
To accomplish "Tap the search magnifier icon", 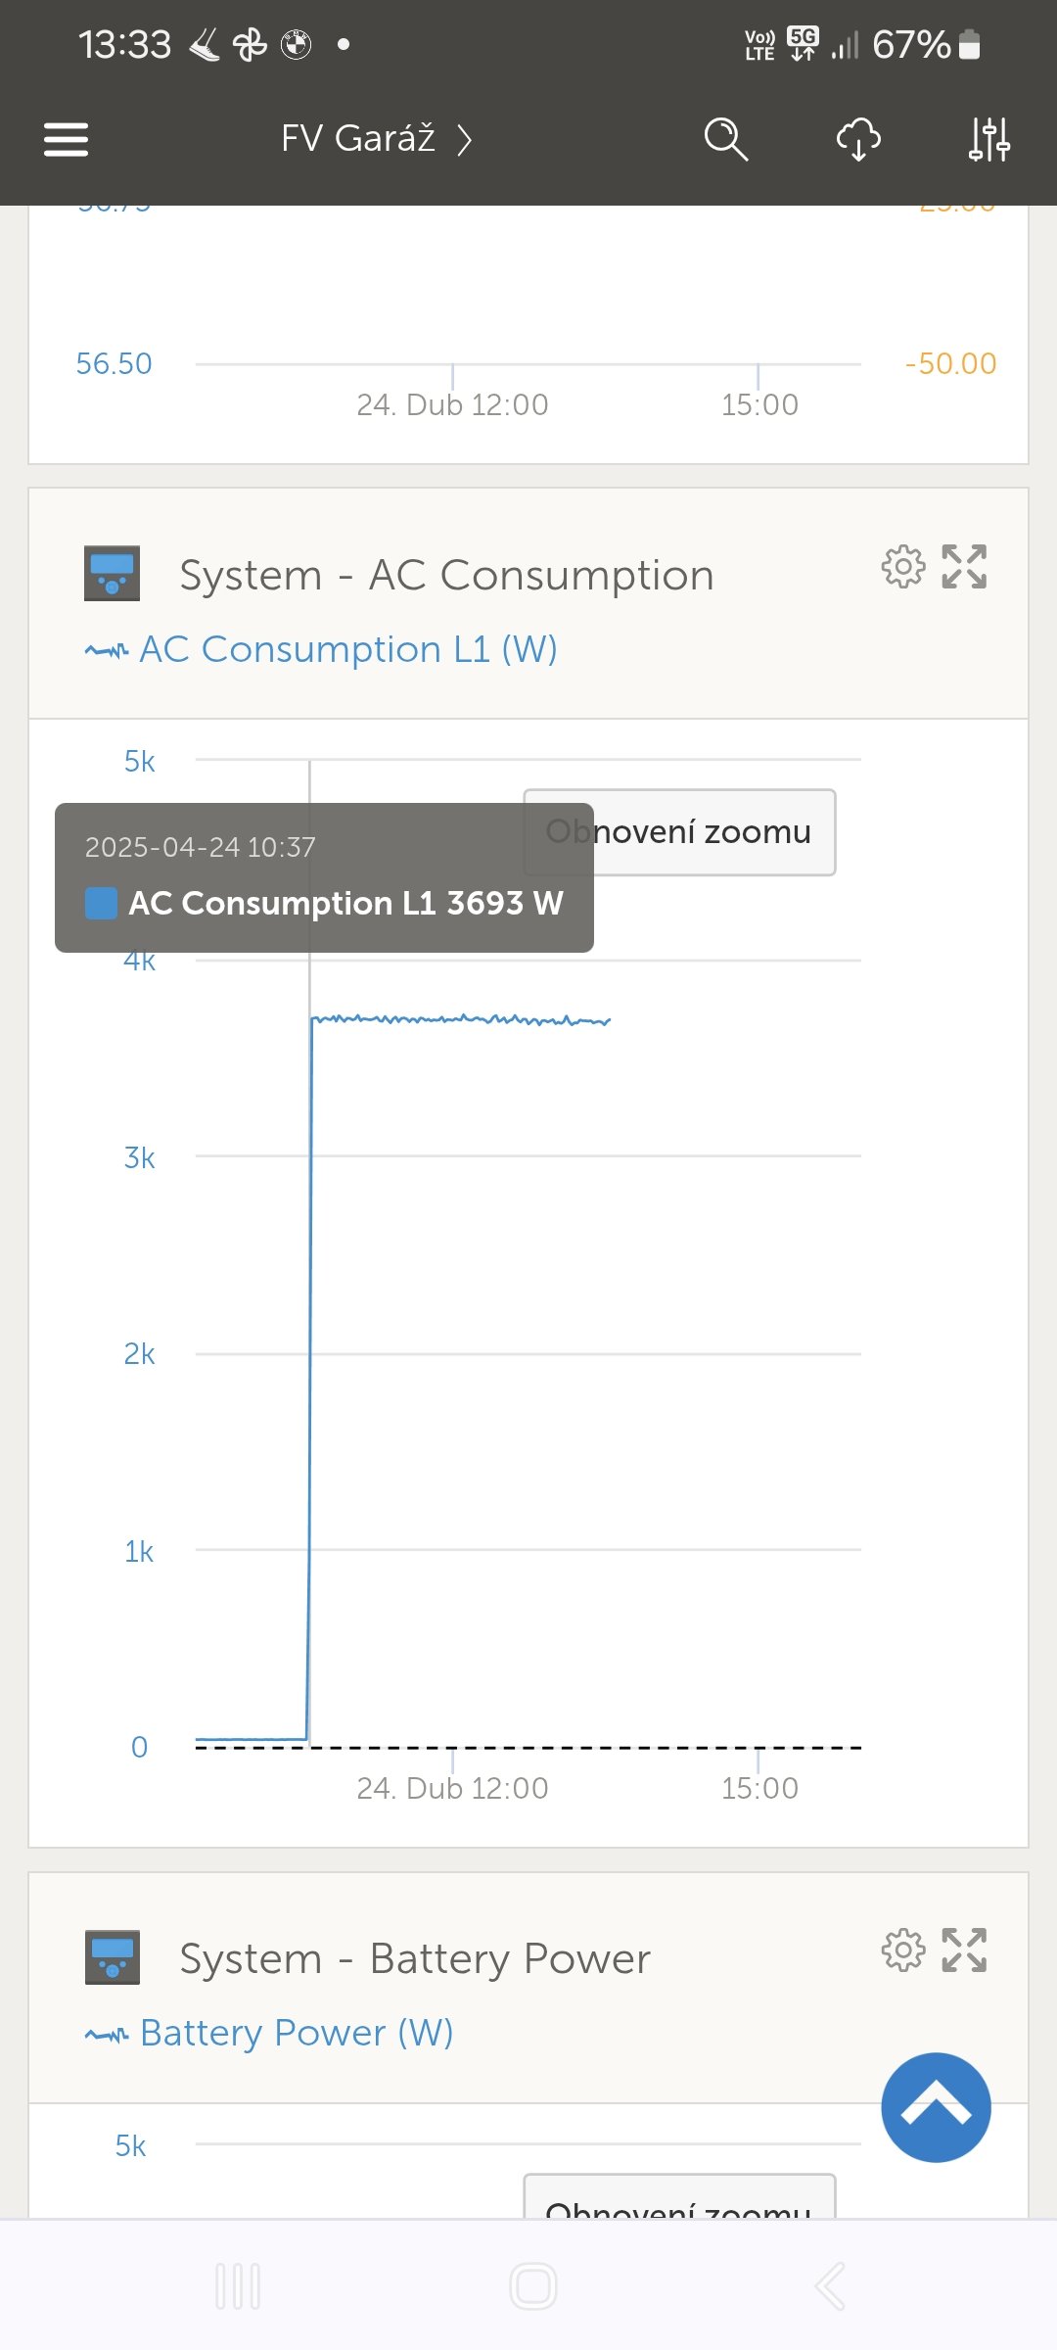I will click(x=725, y=139).
